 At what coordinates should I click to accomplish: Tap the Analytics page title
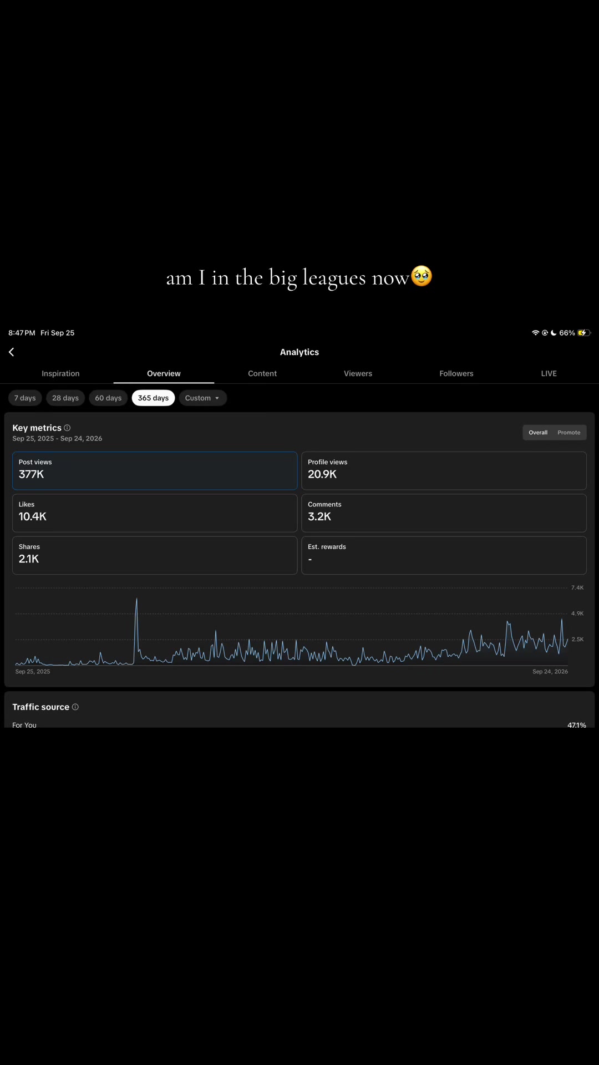(299, 352)
